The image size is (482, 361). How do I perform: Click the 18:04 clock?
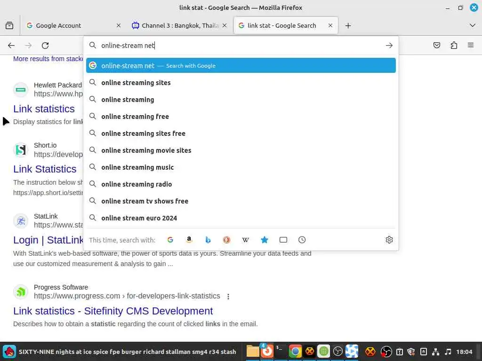(x=464, y=352)
